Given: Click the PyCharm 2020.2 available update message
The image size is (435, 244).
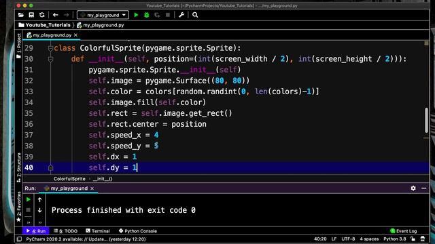Looking at the screenshot, I should [x=86, y=239].
